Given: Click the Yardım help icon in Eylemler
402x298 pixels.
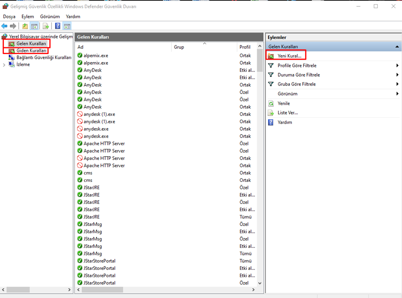Looking at the screenshot, I should pyautogui.click(x=271, y=122).
